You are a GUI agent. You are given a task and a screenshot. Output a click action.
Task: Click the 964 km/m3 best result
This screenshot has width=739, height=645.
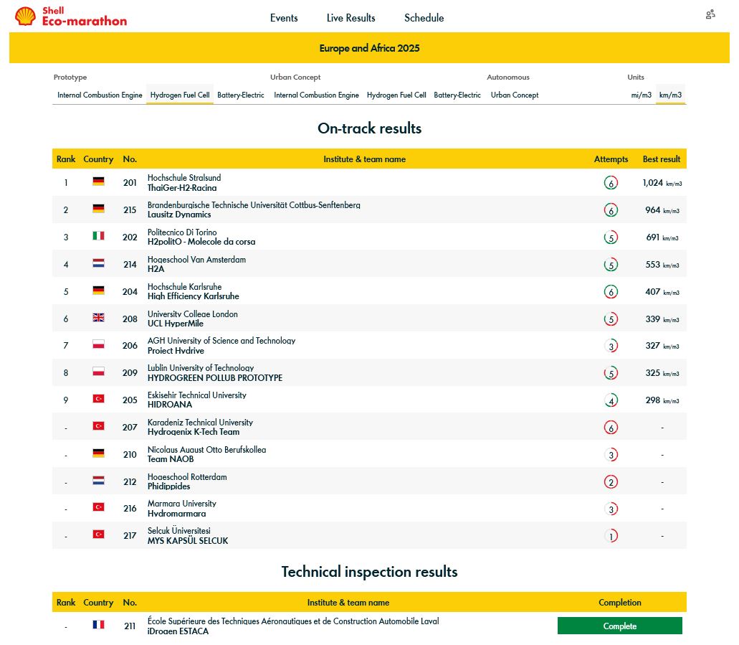pos(662,210)
